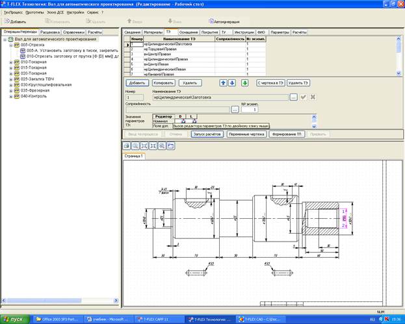Click the icon of transition 010-Отрезать заготовку
The image size is (405, 324).
(x=23, y=56)
